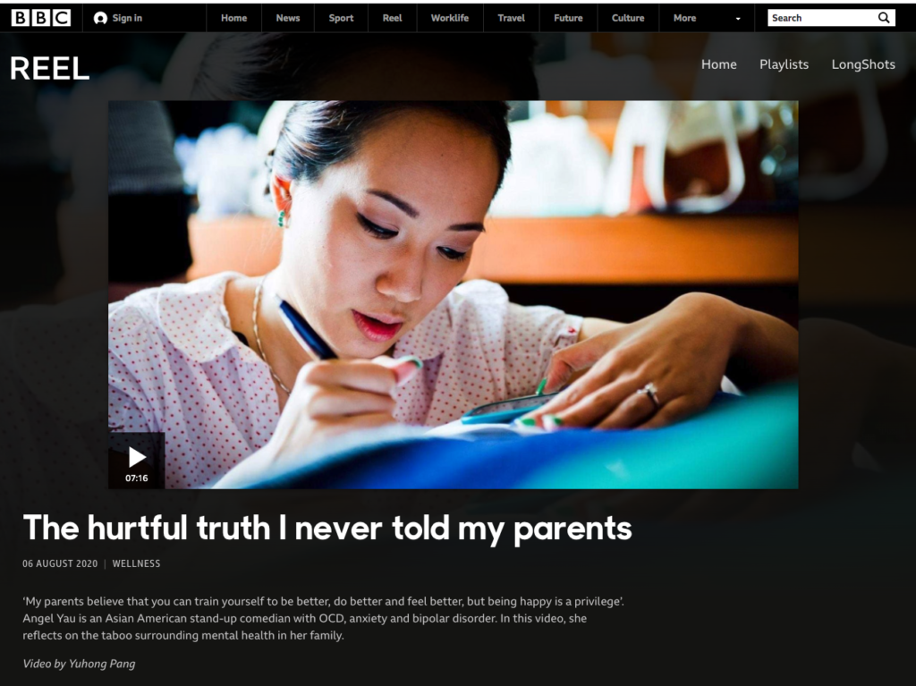Navigate to the Travel section
This screenshot has width=916, height=686.
pos(511,18)
